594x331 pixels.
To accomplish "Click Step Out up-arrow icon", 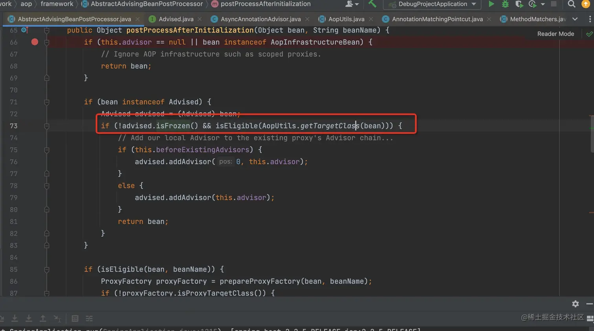I will click(x=43, y=318).
